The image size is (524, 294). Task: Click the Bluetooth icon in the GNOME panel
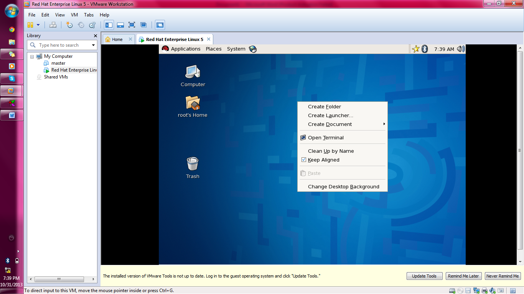point(425,49)
